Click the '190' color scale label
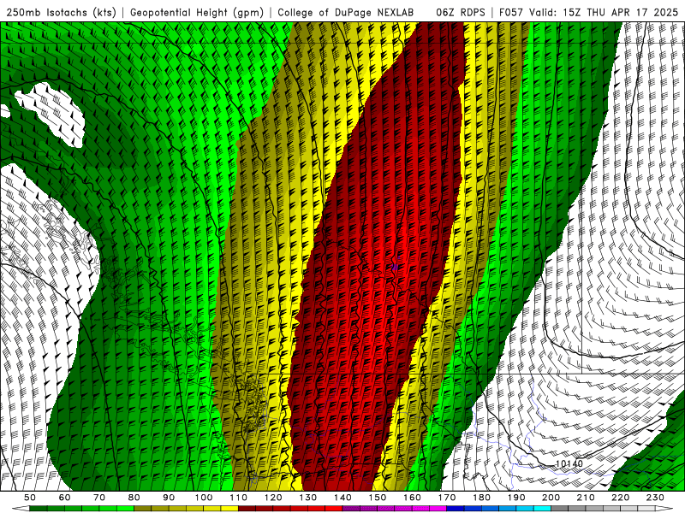685x513 pixels. (516, 498)
